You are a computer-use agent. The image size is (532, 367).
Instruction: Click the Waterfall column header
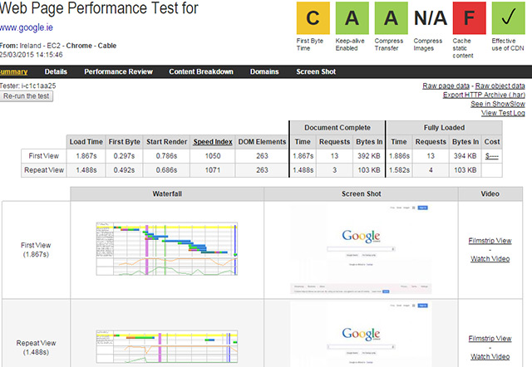(x=167, y=193)
